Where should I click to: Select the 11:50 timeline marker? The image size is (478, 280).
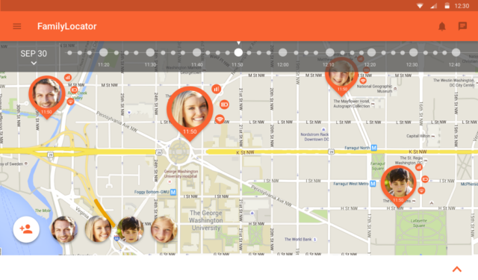click(x=238, y=52)
